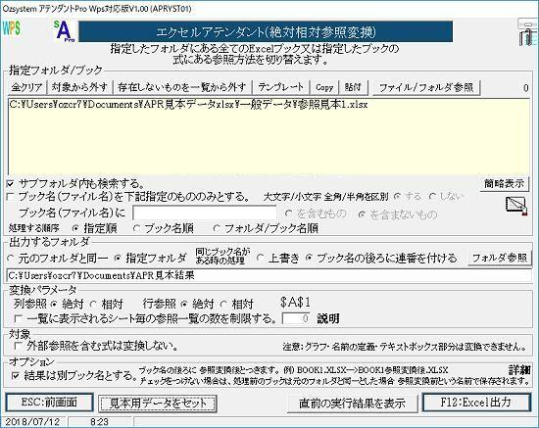The image size is (539, 428).
Task: Open ファイル/フォルダ参照 browse dialog
Action: tap(426, 87)
